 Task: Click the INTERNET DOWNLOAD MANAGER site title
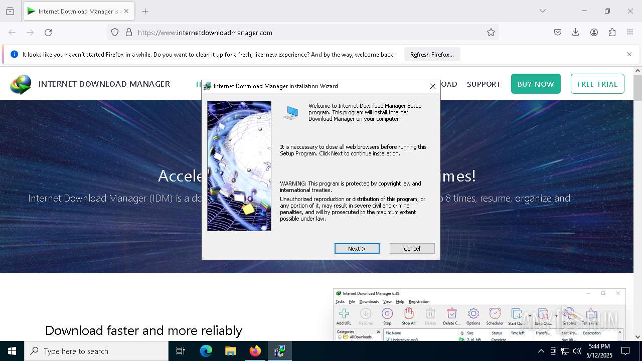point(104,84)
